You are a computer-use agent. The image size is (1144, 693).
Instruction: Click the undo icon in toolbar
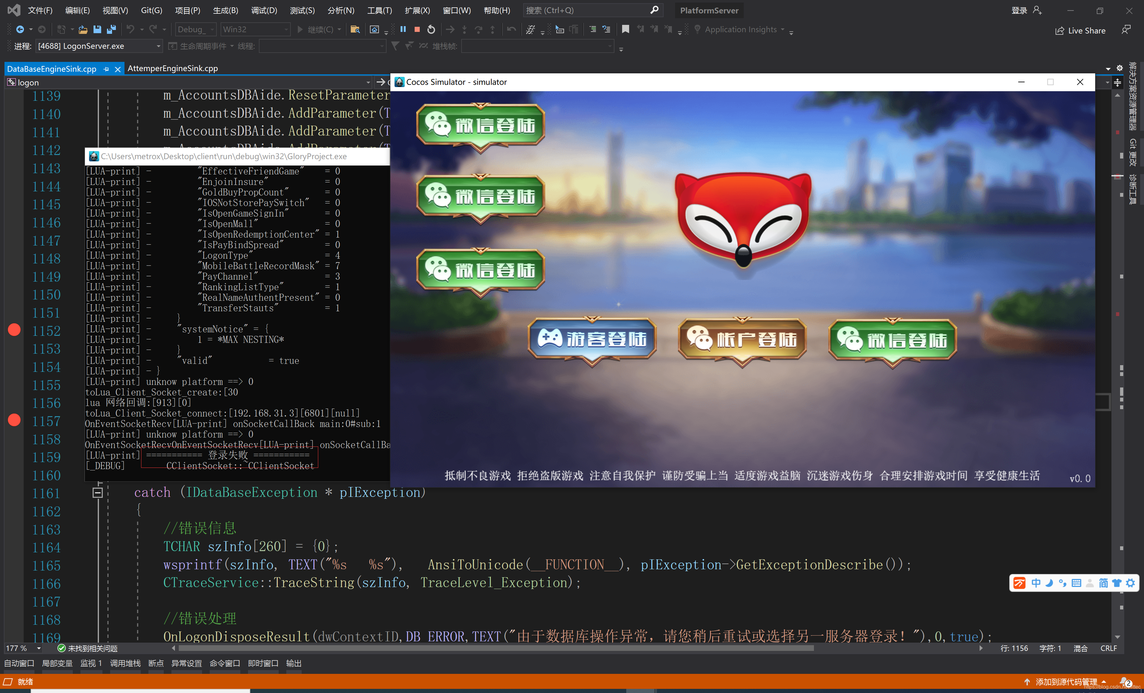click(131, 29)
